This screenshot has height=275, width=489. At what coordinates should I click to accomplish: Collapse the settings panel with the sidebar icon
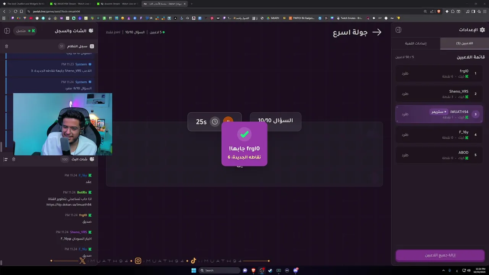click(x=398, y=30)
